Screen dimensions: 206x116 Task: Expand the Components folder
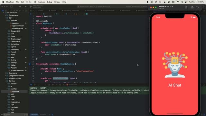tap(5, 15)
